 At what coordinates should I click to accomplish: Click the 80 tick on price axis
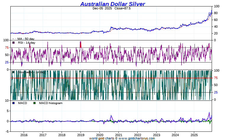click(x=216, y=13)
